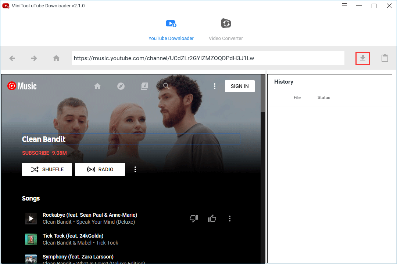Click the SIGN IN button
Image resolution: width=397 pixels, height=264 pixels.
[x=240, y=86]
